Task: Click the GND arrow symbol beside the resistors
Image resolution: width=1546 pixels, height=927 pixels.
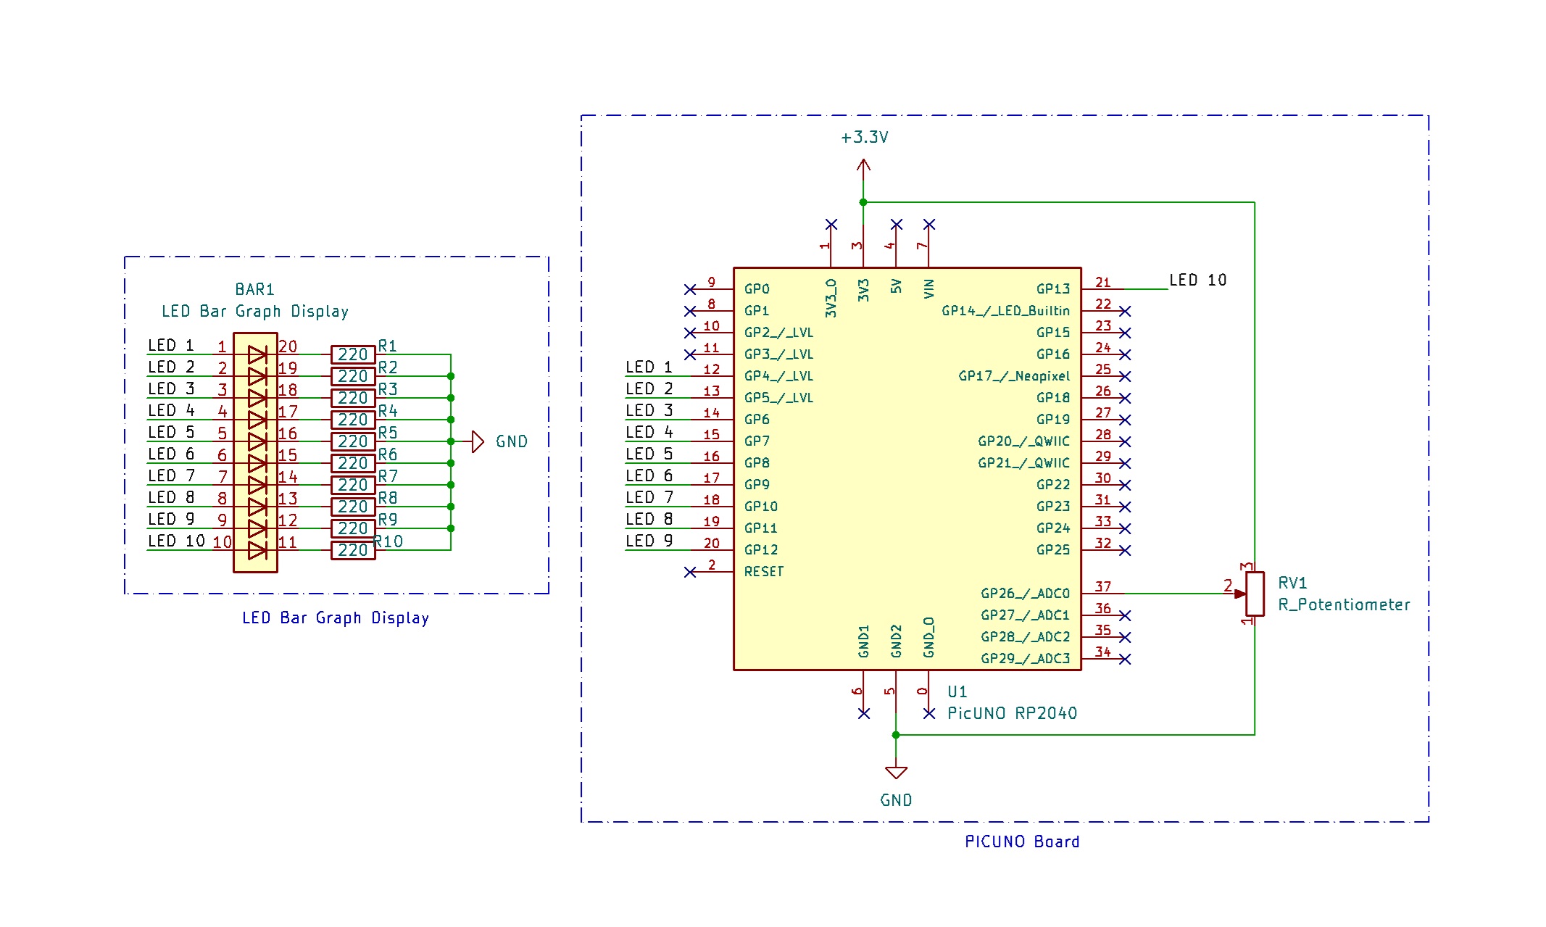Action: click(478, 441)
